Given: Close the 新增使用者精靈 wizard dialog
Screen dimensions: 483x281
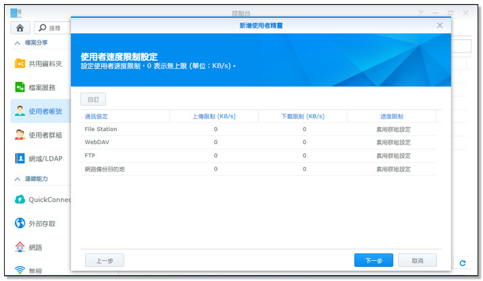Looking at the screenshot, I should point(440,25).
